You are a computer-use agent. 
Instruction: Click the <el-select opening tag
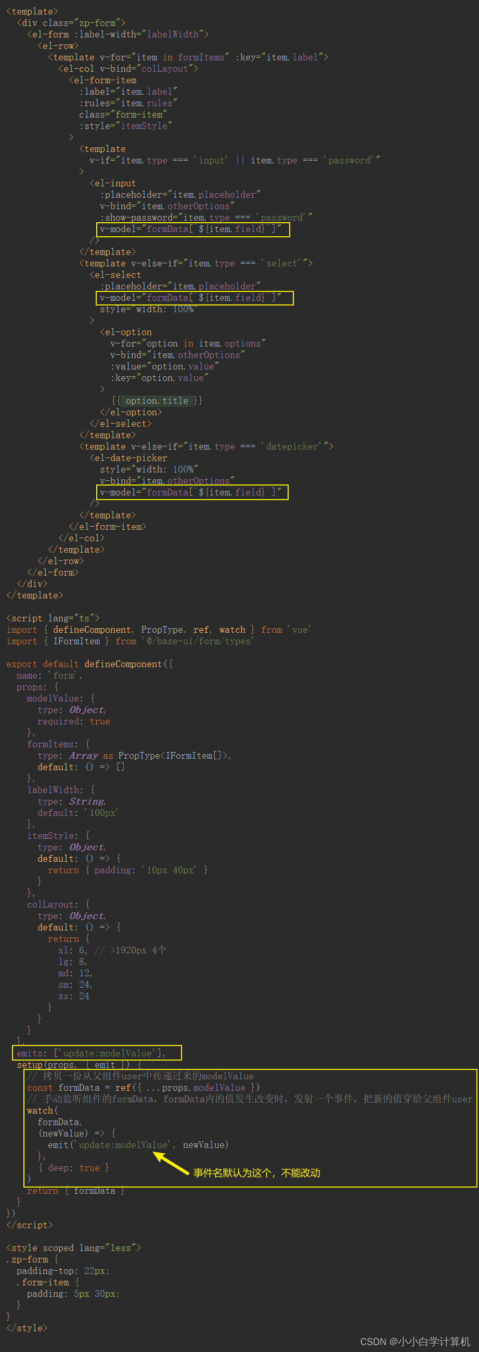pyautogui.click(x=115, y=275)
